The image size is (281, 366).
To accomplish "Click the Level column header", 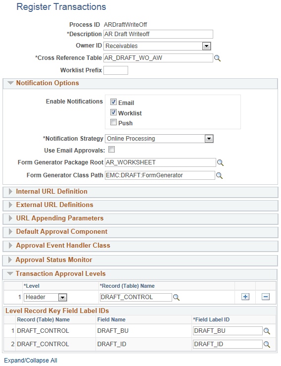I will pyautogui.click(x=32, y=286).
